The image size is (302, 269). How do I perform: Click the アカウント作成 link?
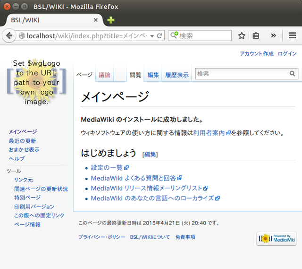pos(257,53)
